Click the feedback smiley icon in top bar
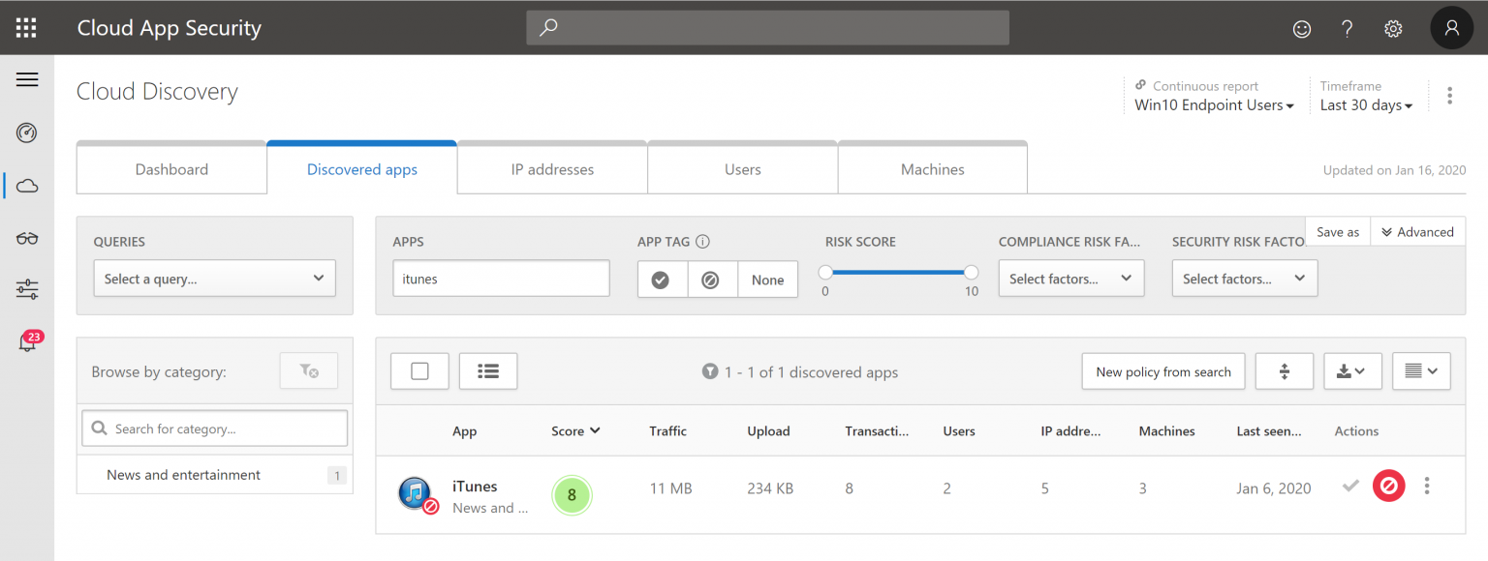The height and width of the screenshot is (561, 1488). tap(1301, 28)
